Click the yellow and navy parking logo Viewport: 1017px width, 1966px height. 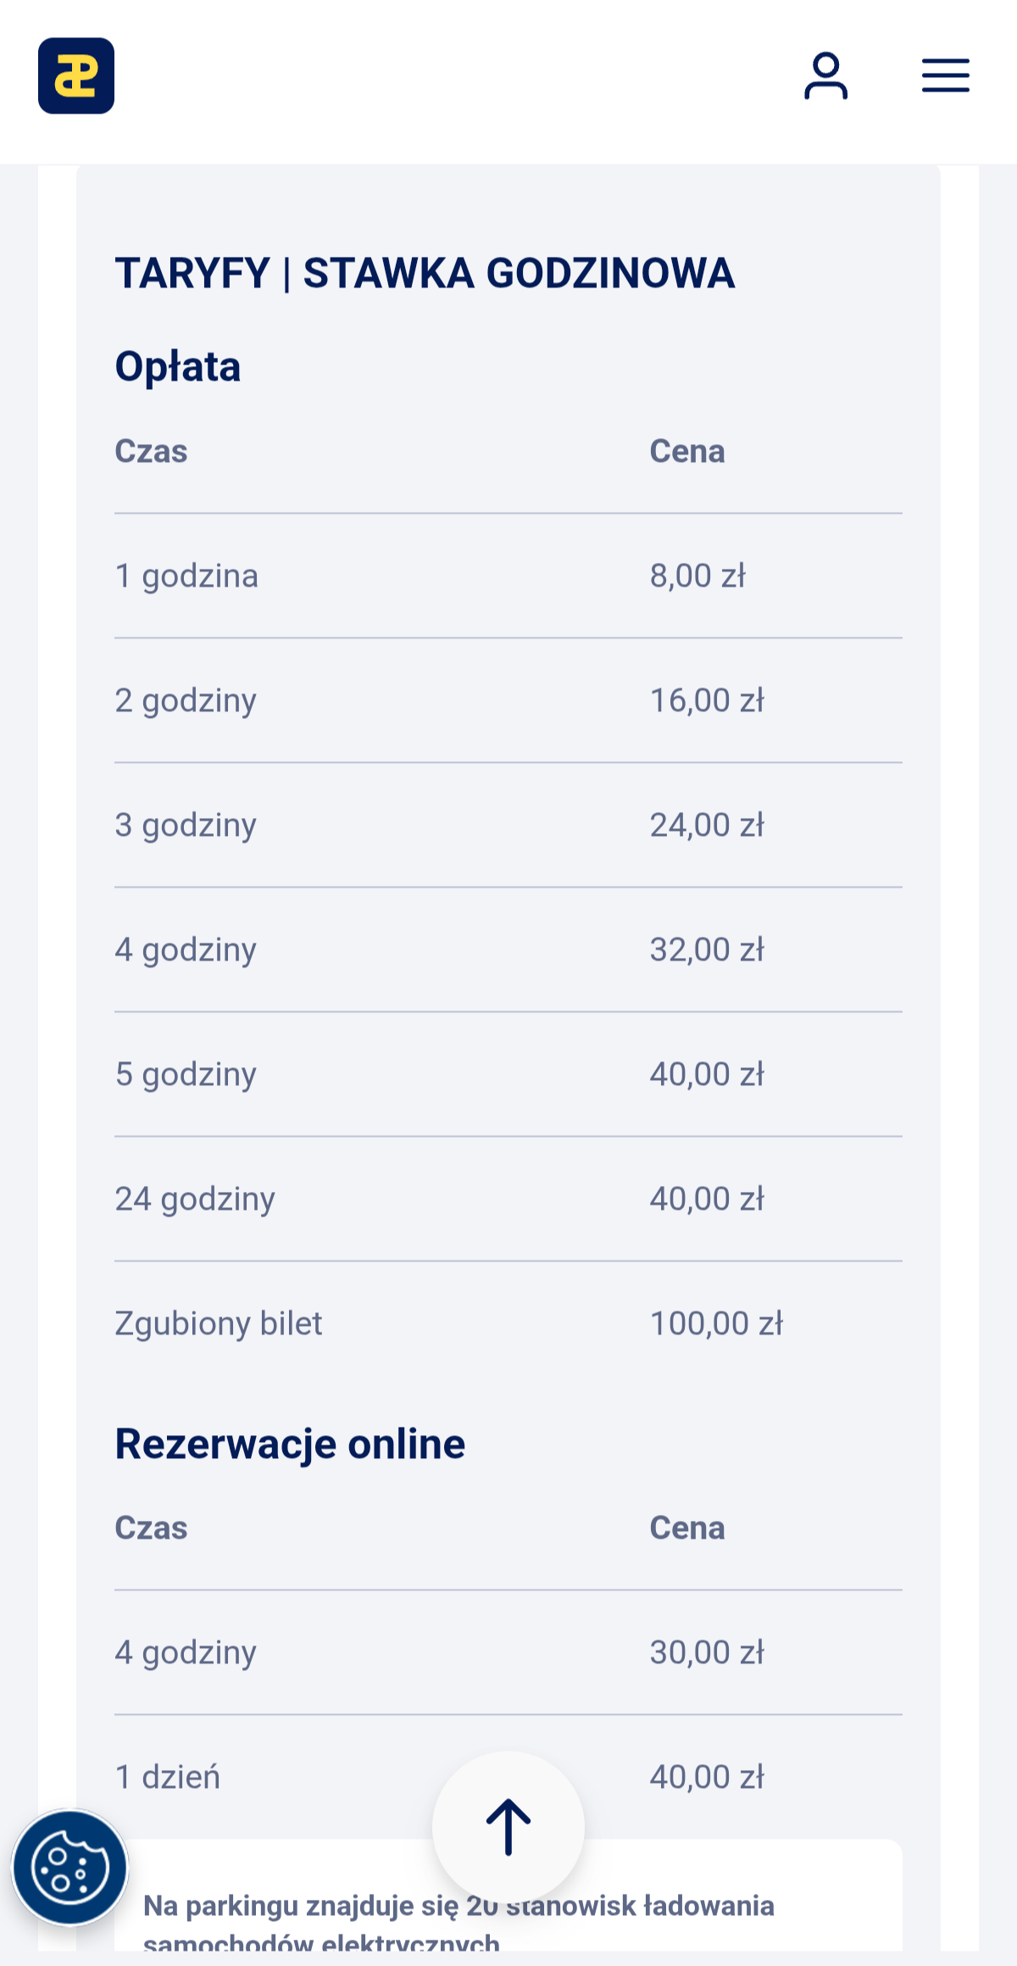76,75
